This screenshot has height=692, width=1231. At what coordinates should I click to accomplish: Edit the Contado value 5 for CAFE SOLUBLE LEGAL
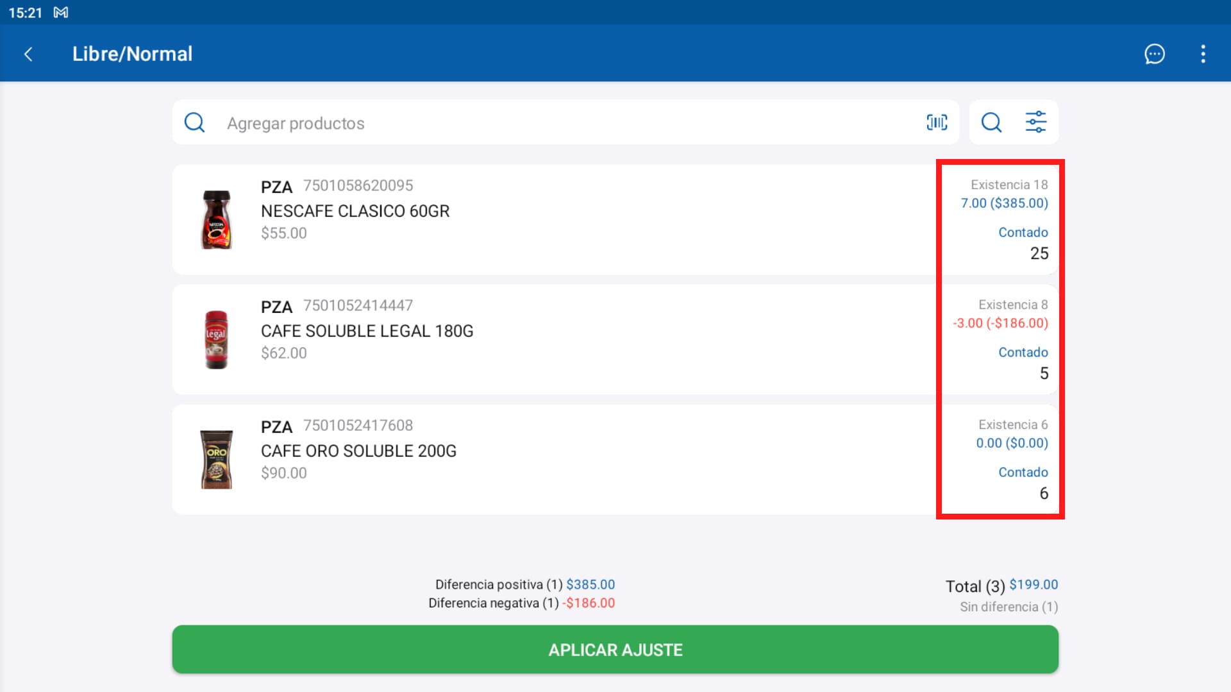[1044, 373]
